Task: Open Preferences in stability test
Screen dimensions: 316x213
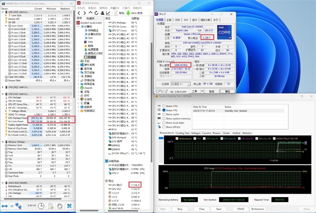Action: click(x=258, y=209)
